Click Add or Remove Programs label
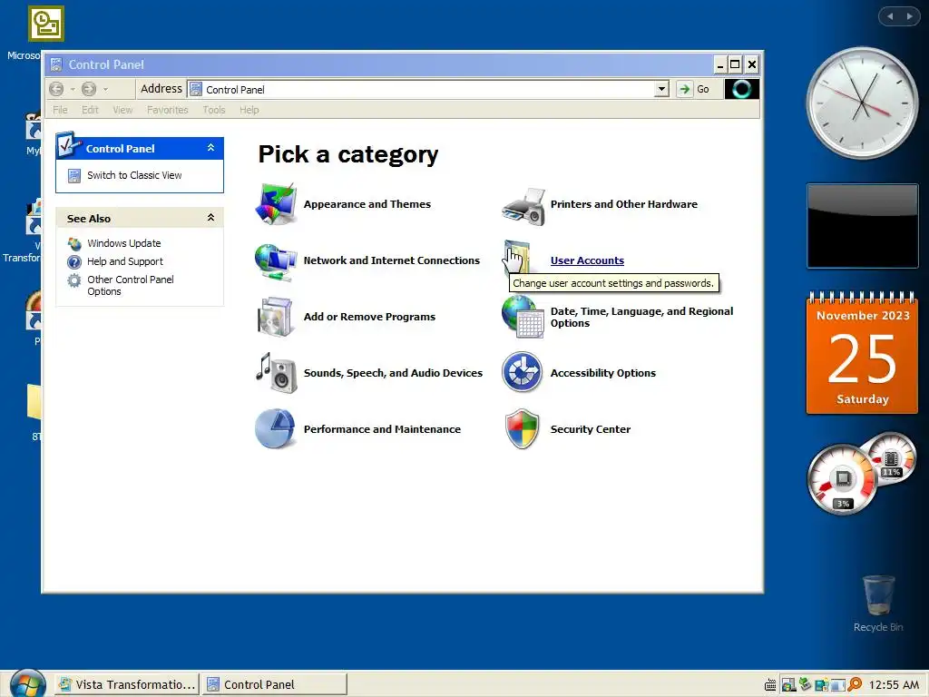 tap(370, 317)
